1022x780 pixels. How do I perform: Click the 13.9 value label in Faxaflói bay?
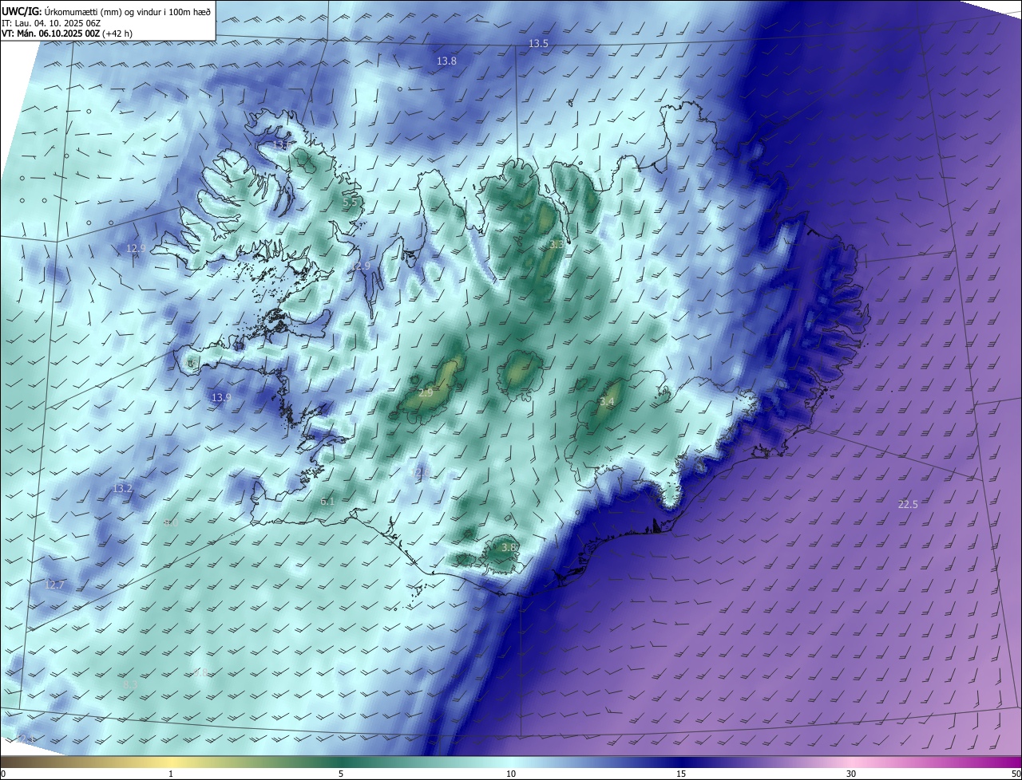pos(221,397)
